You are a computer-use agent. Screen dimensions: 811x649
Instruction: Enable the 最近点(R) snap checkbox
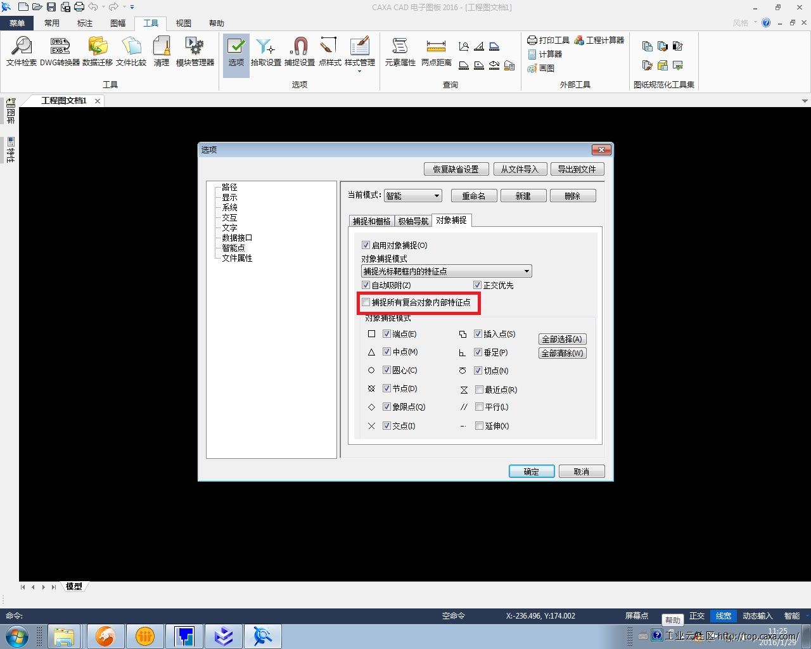pyautogui.click(x=479, y=390)
